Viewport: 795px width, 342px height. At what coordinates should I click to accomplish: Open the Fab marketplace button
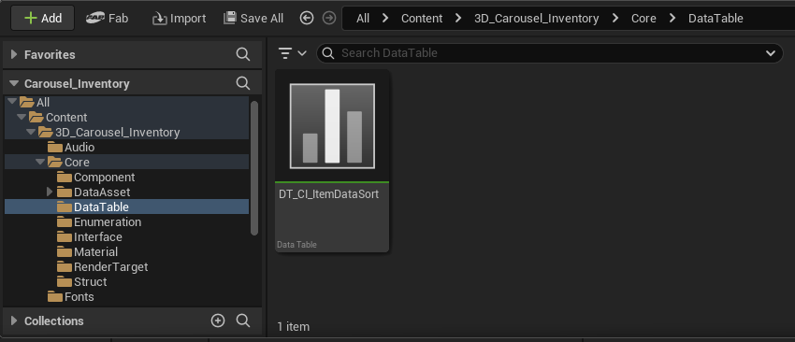click(x=107, y=19)
